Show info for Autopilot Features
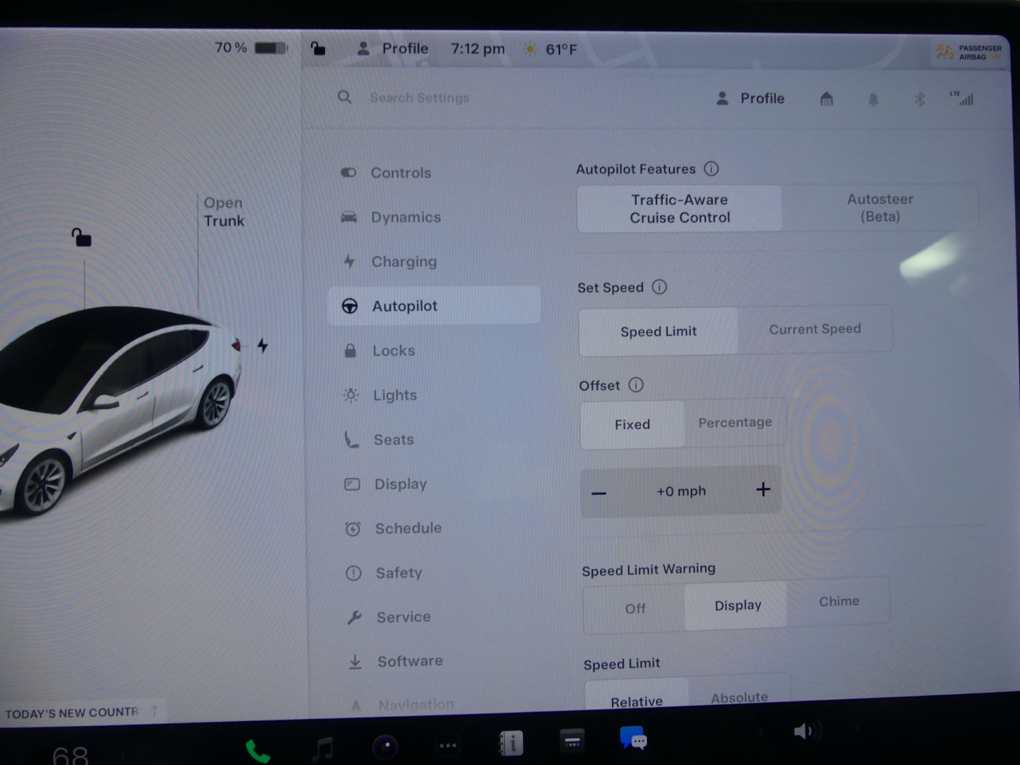1020x765 pixels. (x=711, y=169)
